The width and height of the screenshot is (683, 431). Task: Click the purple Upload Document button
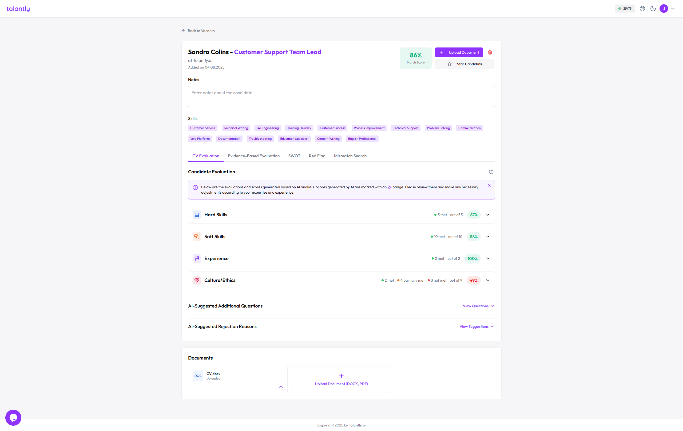click(459, 52)
